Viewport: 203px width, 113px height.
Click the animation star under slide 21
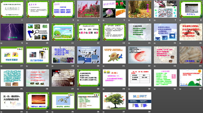point(104,66)
